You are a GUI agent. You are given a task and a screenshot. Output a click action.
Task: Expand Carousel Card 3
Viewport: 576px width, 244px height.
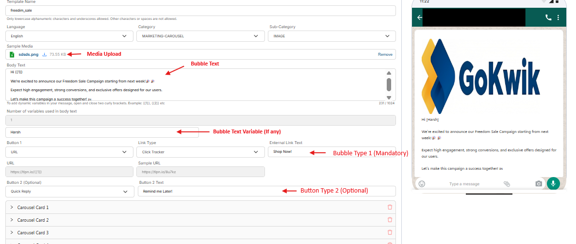12,233
